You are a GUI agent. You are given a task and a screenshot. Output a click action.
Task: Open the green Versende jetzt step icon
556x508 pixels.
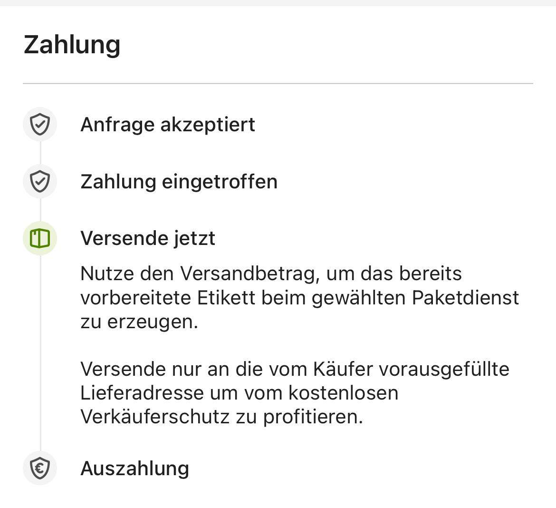(40, 238)
